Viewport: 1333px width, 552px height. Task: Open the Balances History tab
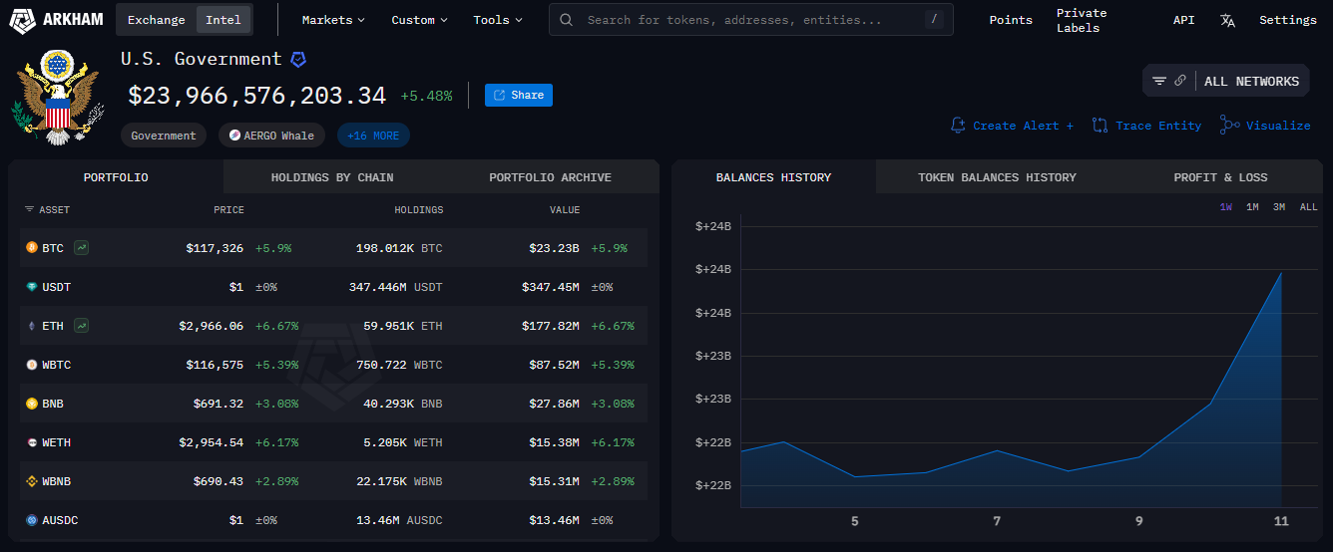pos(773,177)
